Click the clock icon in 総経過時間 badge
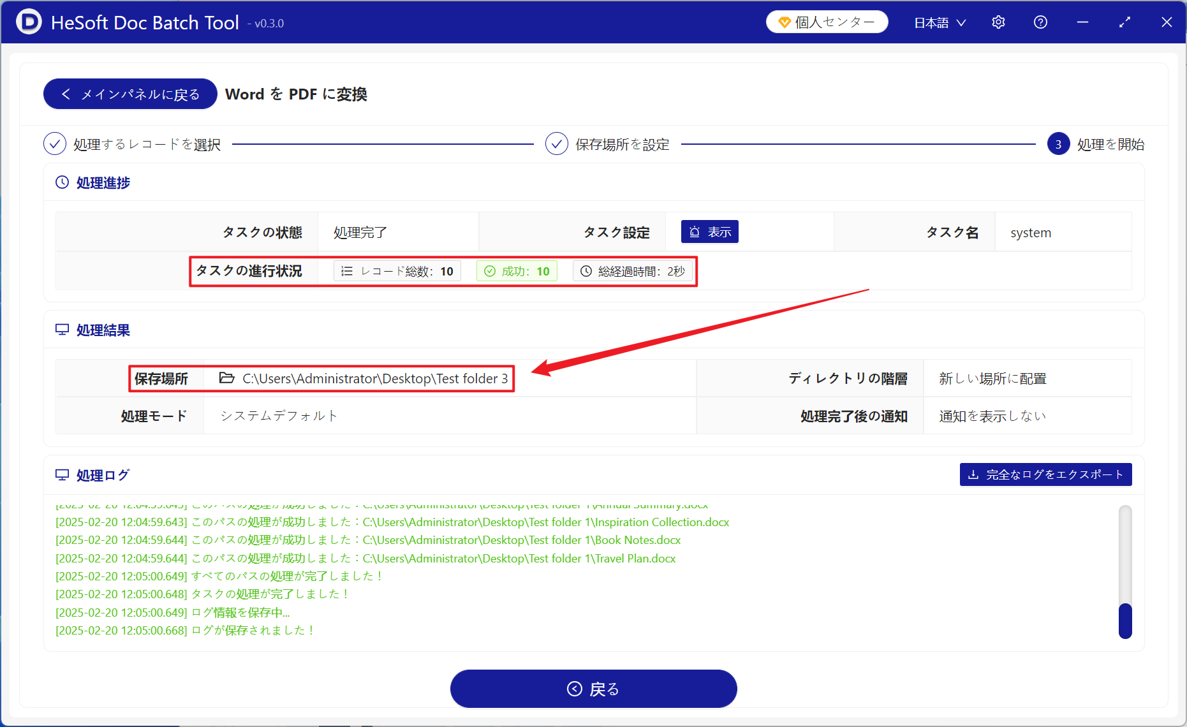 point(586,271)
